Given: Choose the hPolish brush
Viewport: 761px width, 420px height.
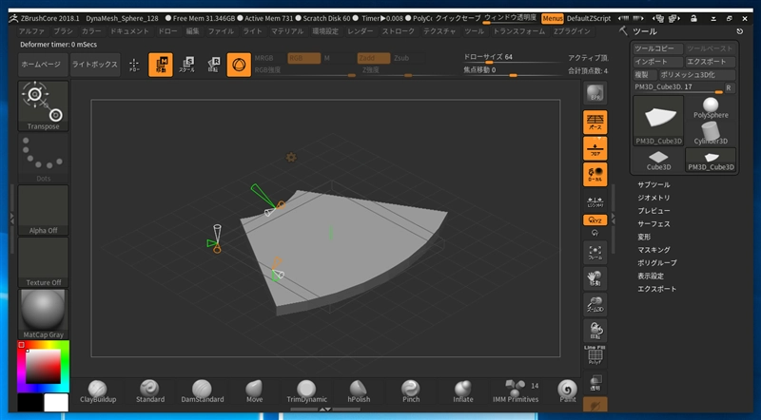Looking at the screenshot, I should (x=359, y=391).
